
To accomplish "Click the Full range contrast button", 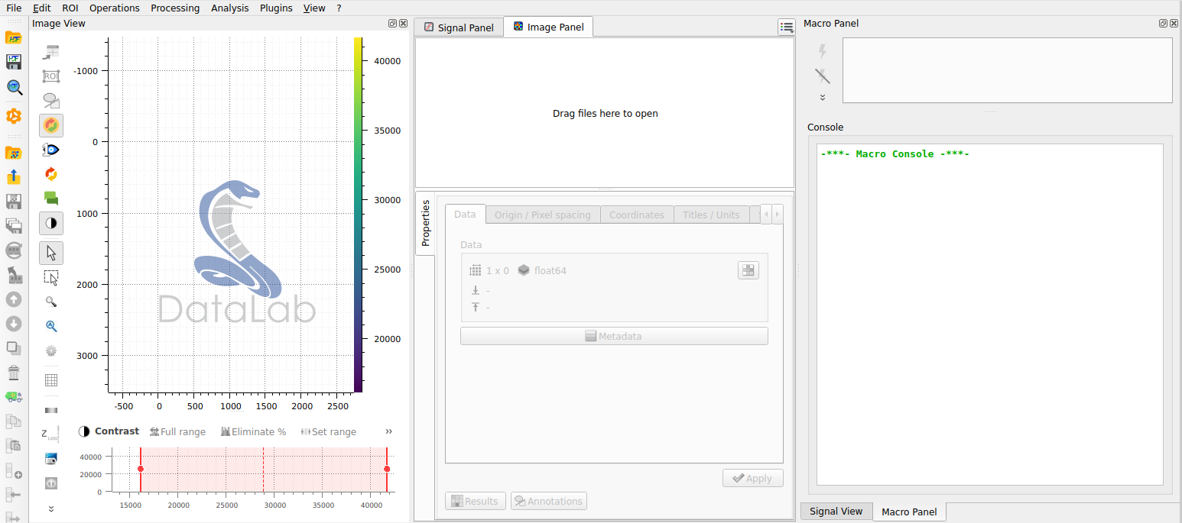I will tap(177, 431).
